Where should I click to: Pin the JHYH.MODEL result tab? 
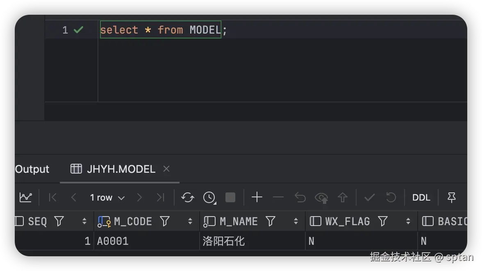[452, 198]
